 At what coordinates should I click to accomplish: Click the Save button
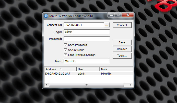coord(122,42)
